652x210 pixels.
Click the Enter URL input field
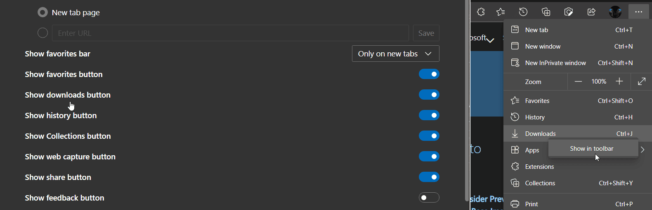tap(230, 33)
